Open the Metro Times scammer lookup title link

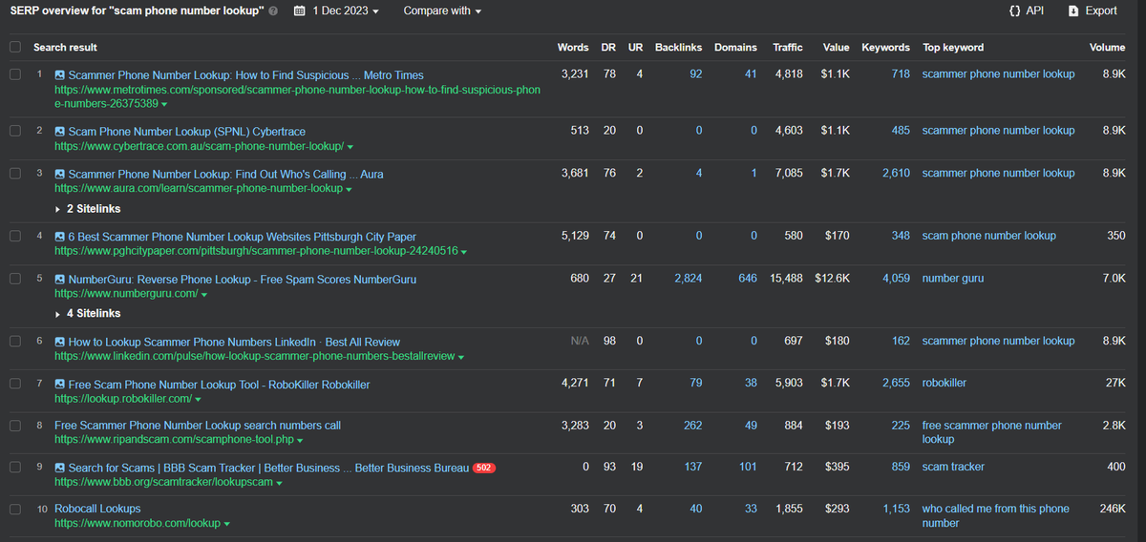tap(246, 75)
